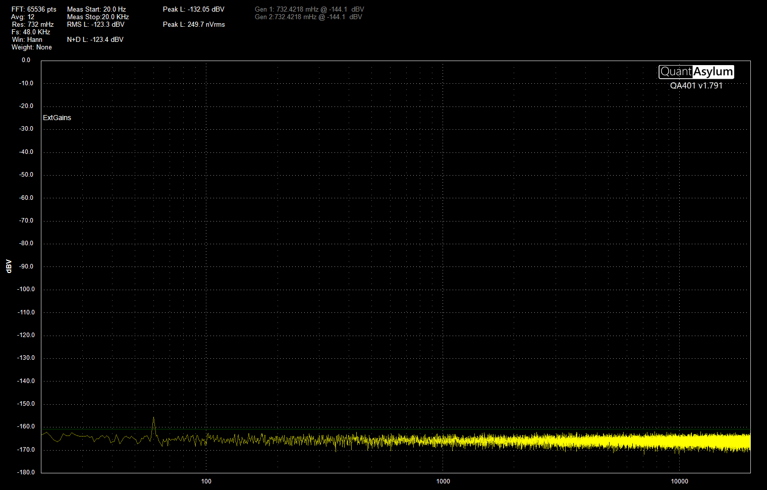Click the QuantAsylum logo
This screenshot has height=490, width=767.
pyautogui.click(x=696, y=72)
